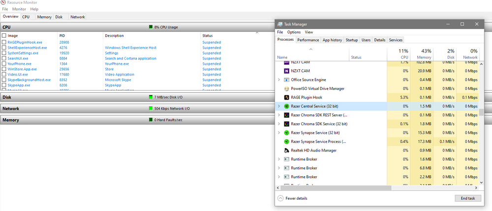Expand the Razer Central Service process
This screenshot has height=211, width=492.
click(278, 106)
